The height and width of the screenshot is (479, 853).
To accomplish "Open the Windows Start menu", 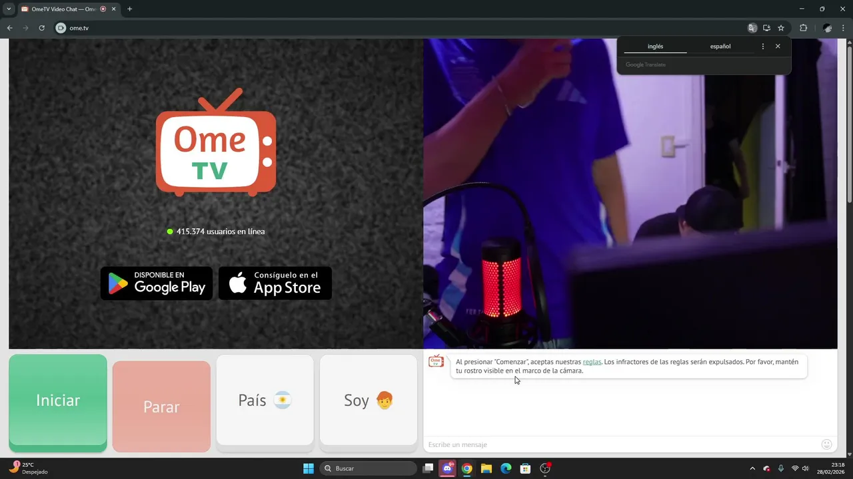I will pos(309,468).
